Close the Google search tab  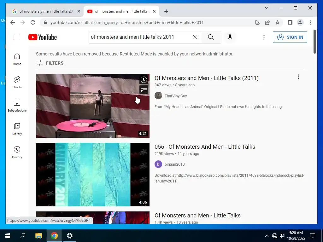tap(79, 12)
